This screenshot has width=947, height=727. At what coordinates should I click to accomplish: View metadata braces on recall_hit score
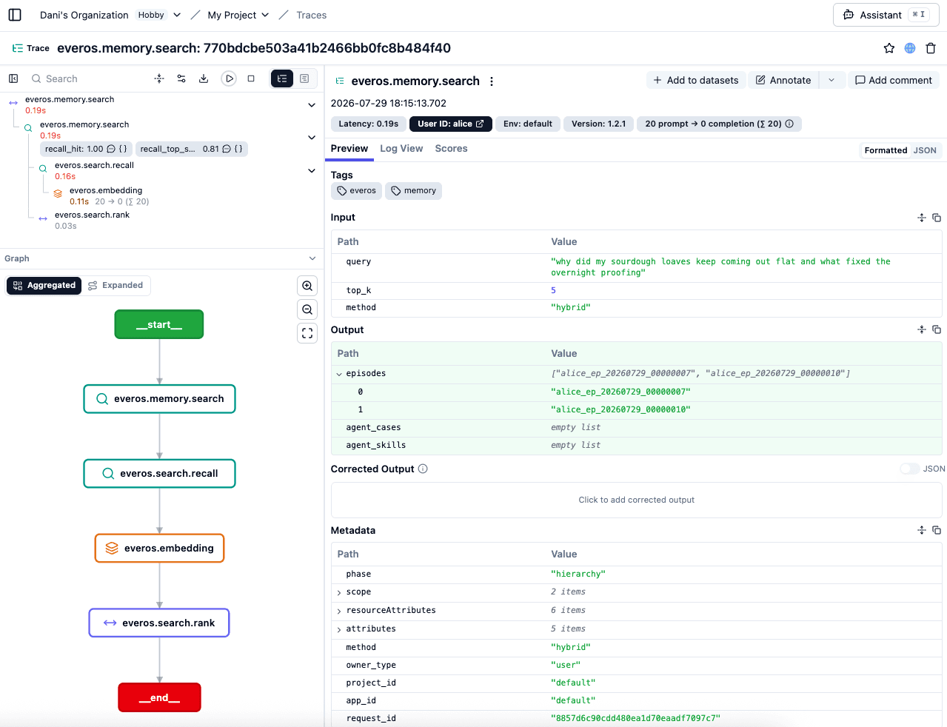[x=123, y=149]
